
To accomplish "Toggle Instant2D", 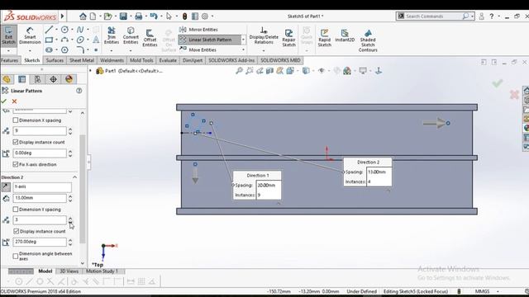I will [345, 35].
